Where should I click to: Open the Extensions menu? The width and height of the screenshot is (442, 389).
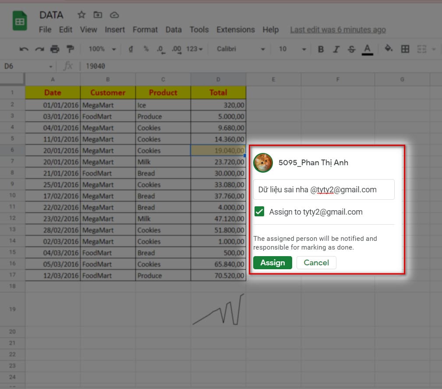tap(235, 30)
